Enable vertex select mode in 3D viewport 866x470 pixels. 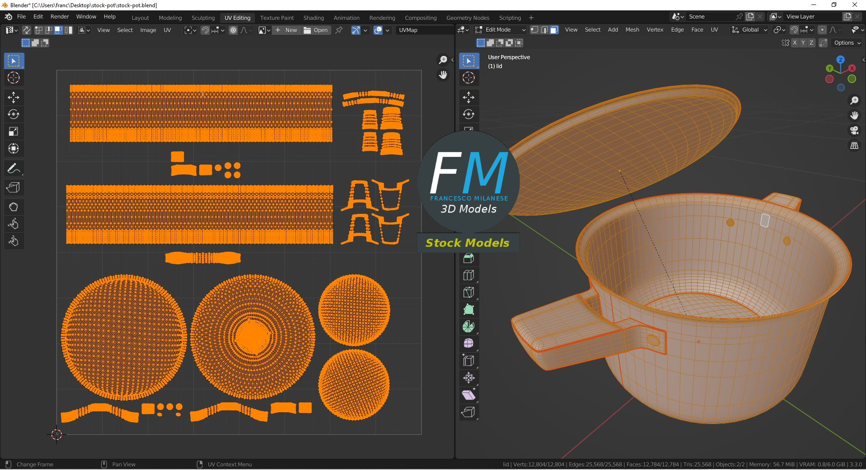(x=534, y=30)
